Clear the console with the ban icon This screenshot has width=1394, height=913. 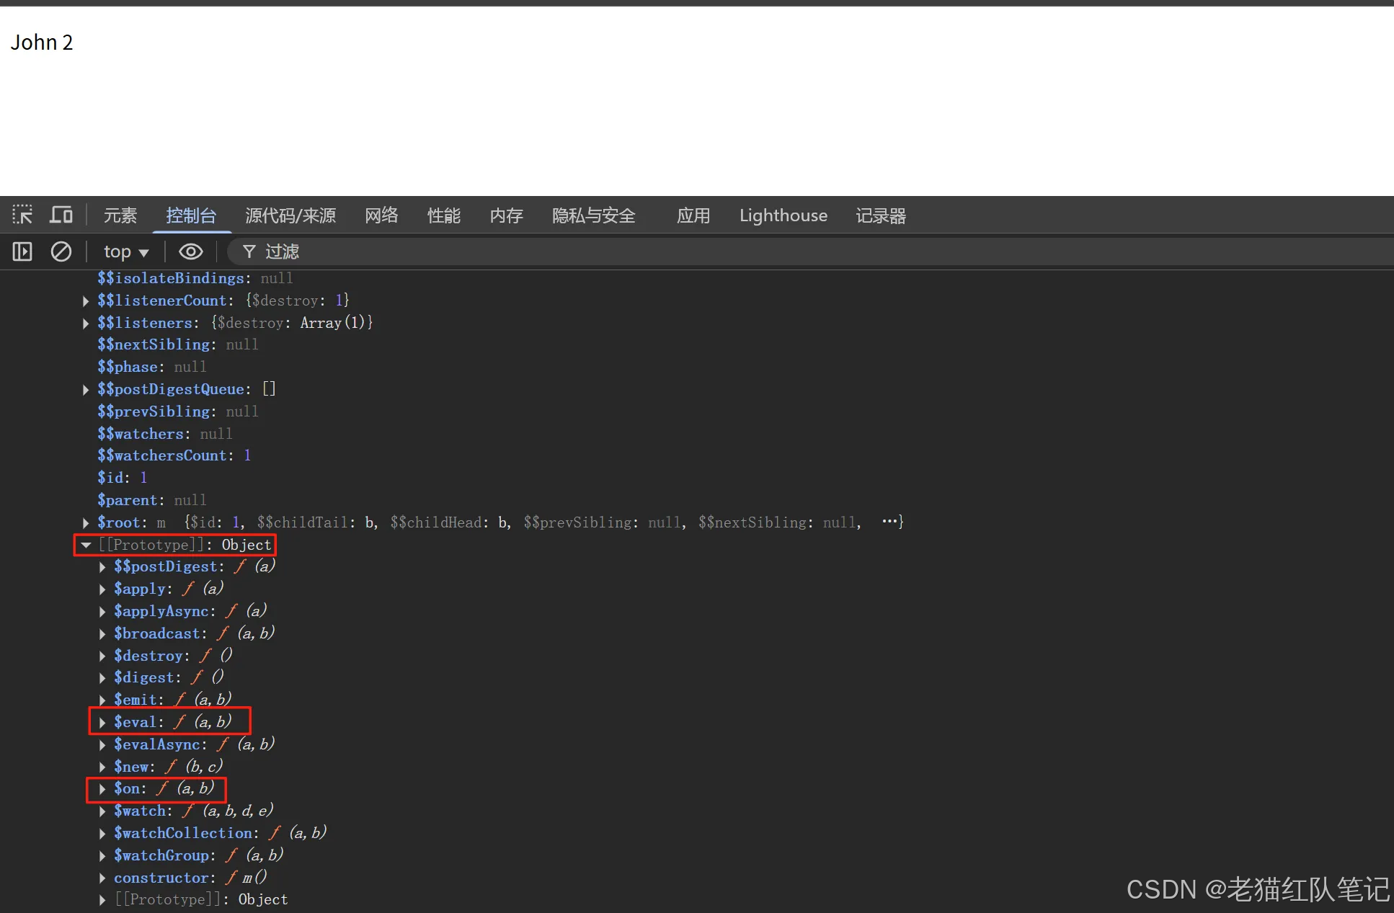point(61,251)
